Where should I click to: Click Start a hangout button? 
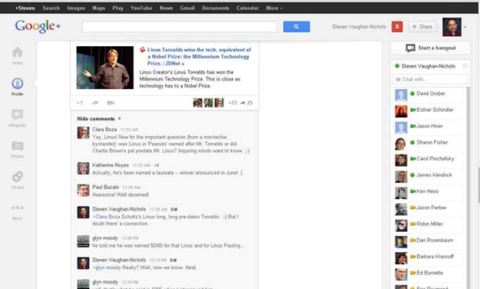pyautogui.click(x=430, y=48)
